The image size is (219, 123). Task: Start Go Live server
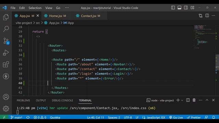click(176, 118)
